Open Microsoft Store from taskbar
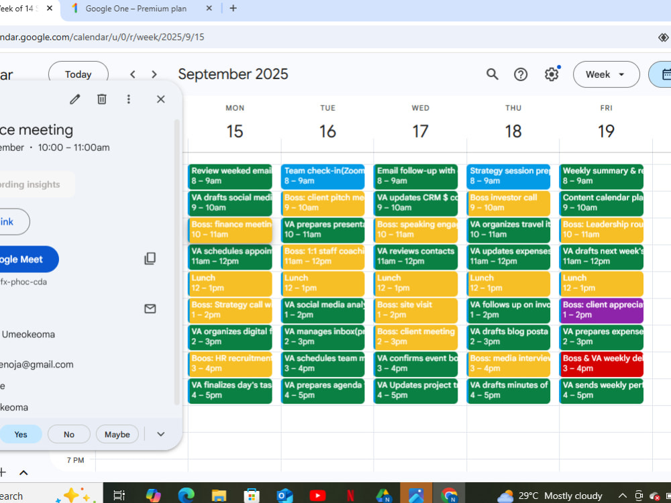Screen dimensions: 671x503 click(x=252, y=496)
